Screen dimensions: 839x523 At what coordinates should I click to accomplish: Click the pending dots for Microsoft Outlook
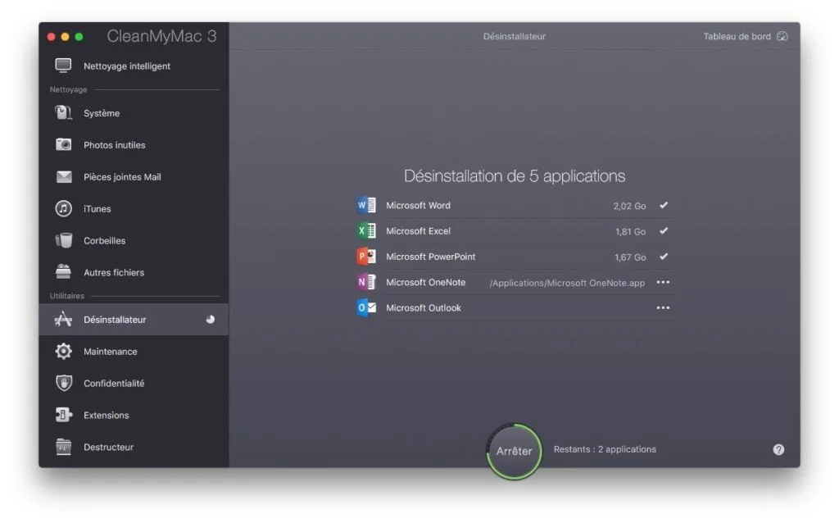[663, 307]
